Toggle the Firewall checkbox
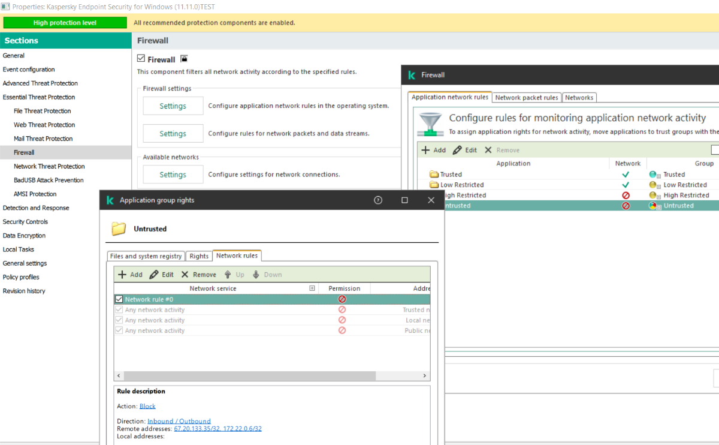This screenshot has width=719, height=445. click(x=141, y=59)
